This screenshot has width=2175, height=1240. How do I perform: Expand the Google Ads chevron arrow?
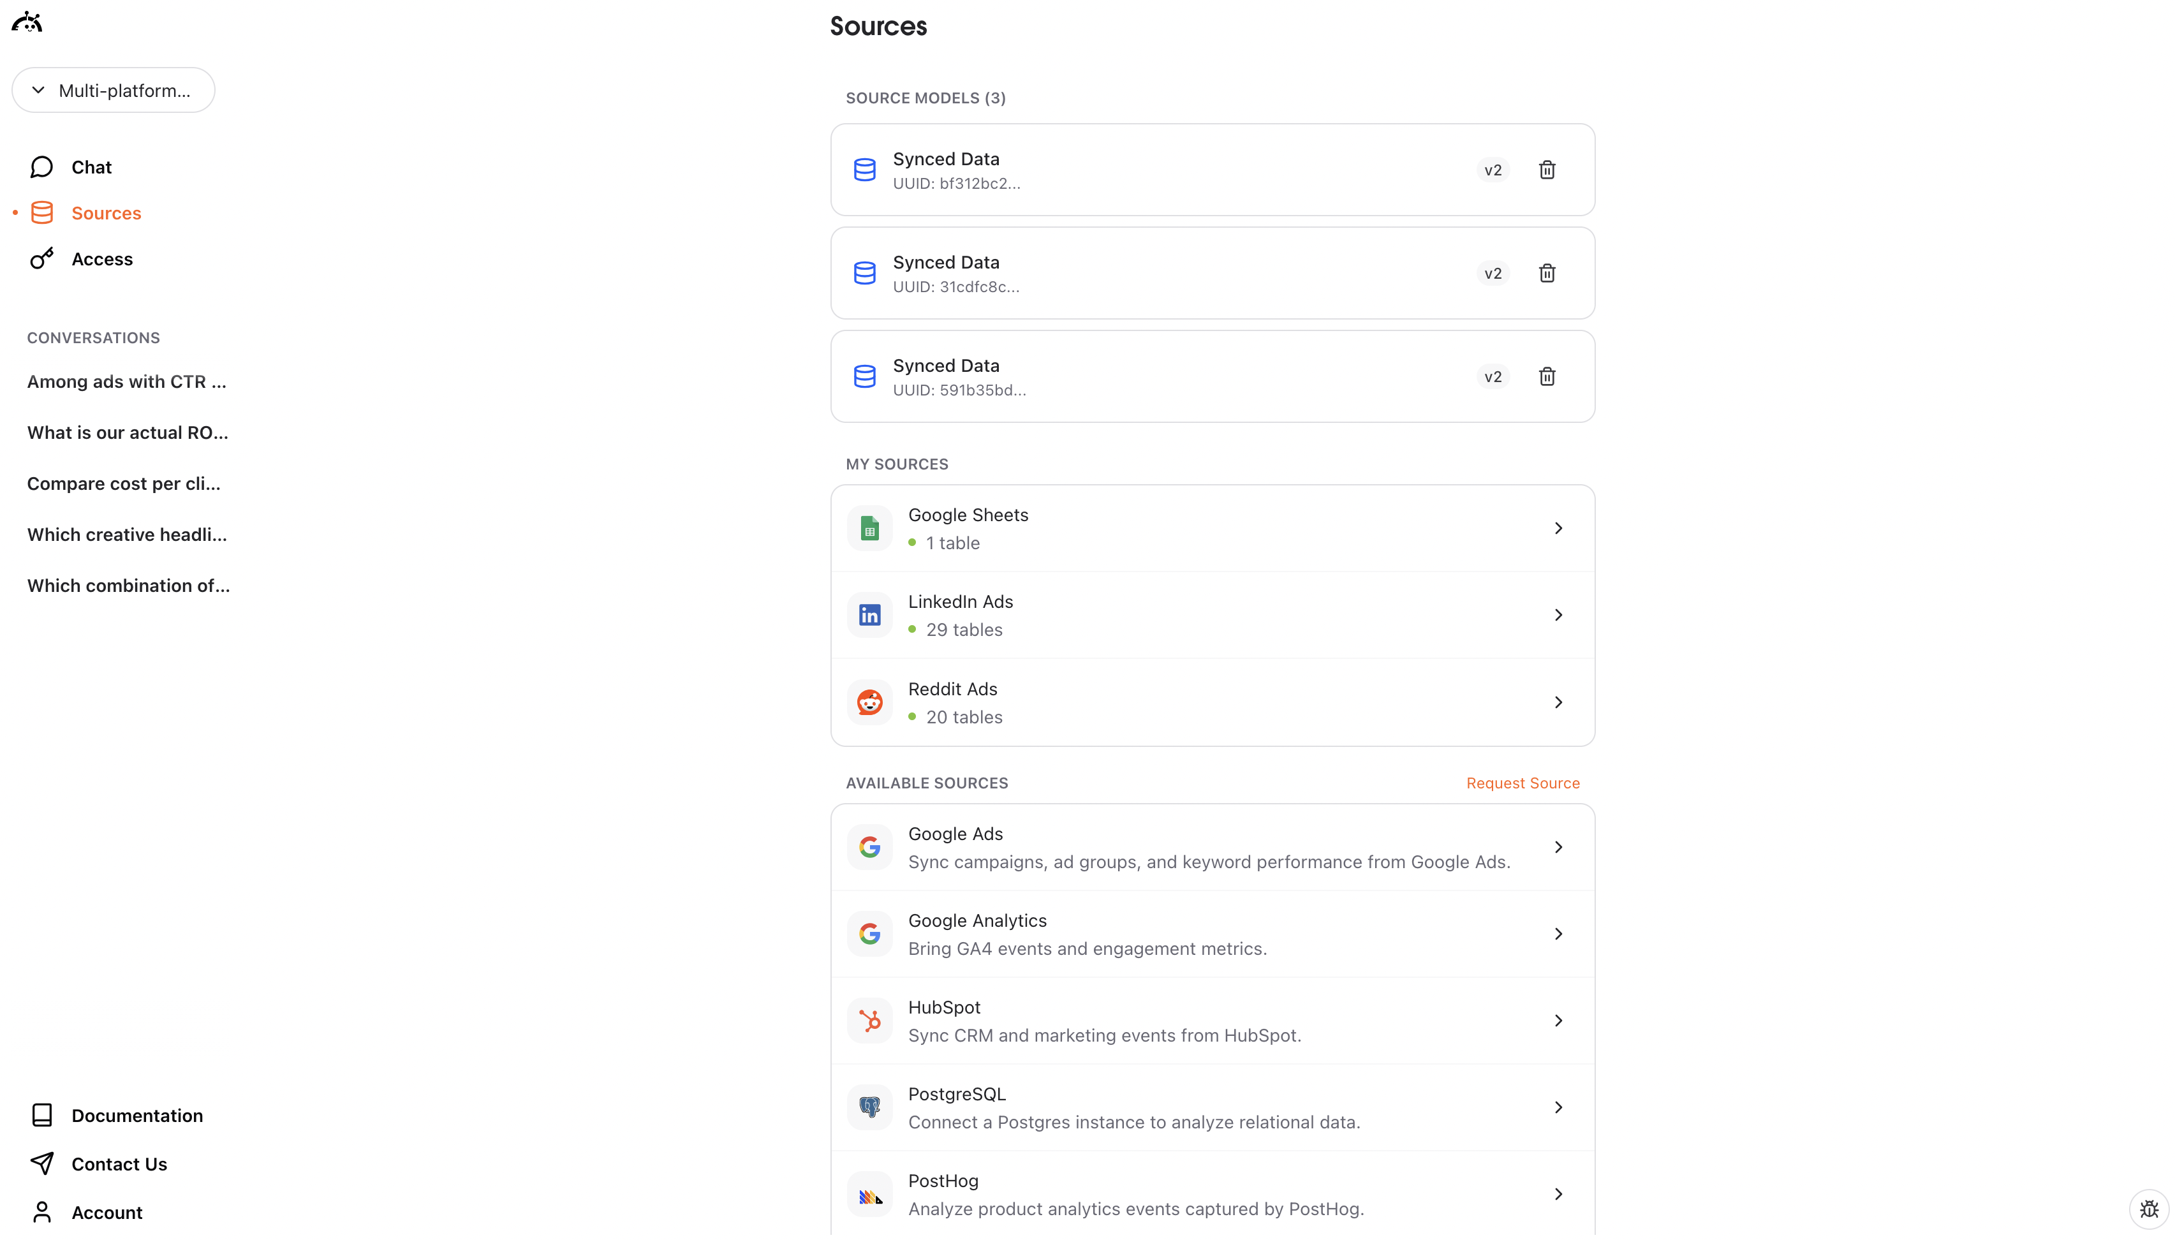coord(1558,847)
